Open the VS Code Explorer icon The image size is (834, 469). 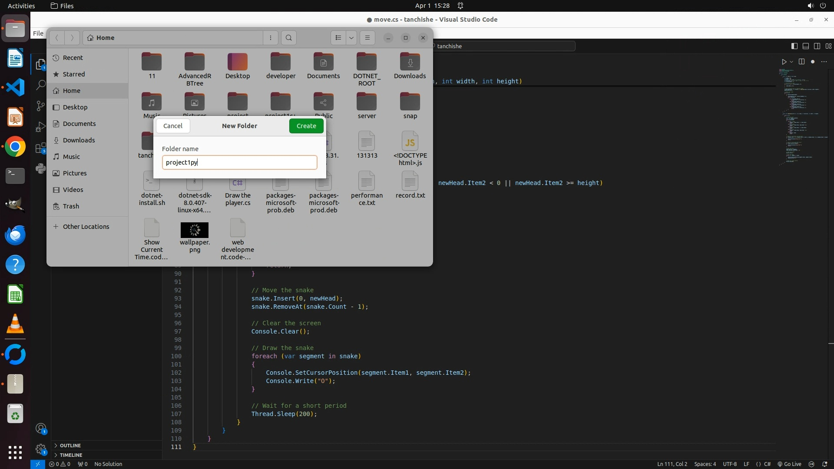tap(40, 65)
